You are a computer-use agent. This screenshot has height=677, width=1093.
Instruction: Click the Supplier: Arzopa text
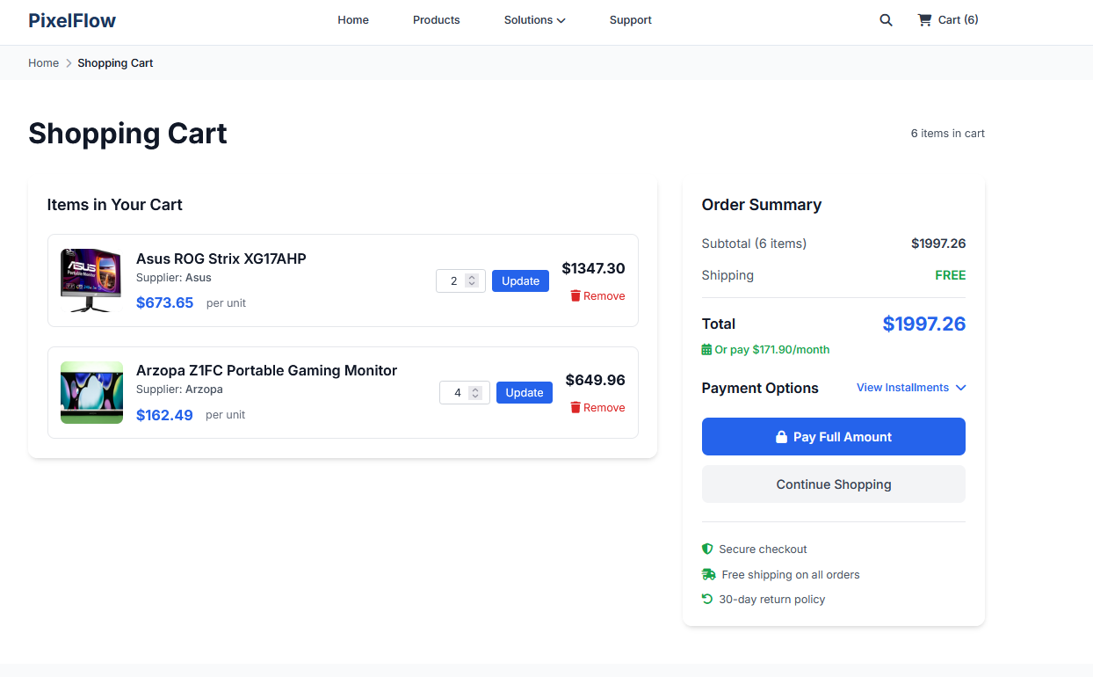coord(179,389)
